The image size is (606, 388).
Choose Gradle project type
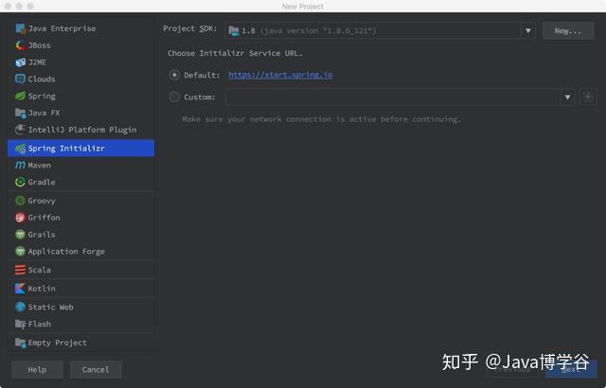(80, 182)
